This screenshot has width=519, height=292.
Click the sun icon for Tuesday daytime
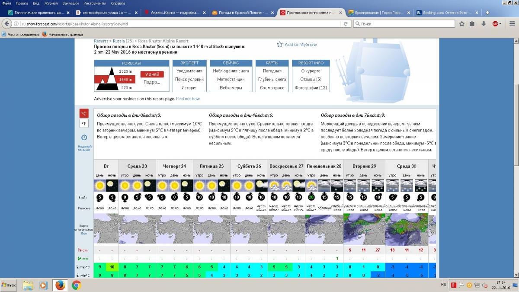(x=100, y=186)
